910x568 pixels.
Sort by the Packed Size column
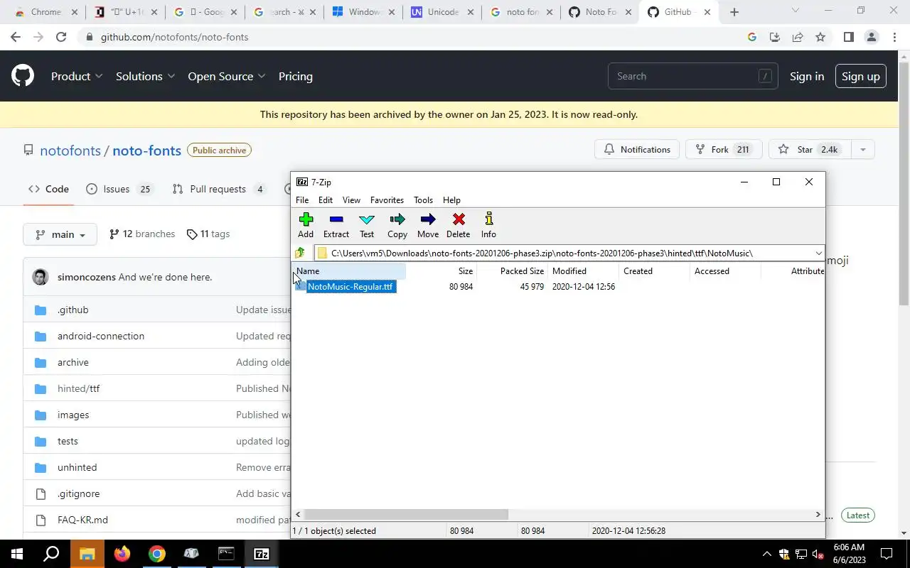[x=512, y=271]
